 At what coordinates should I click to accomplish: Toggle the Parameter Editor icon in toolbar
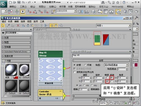point(56,25)
